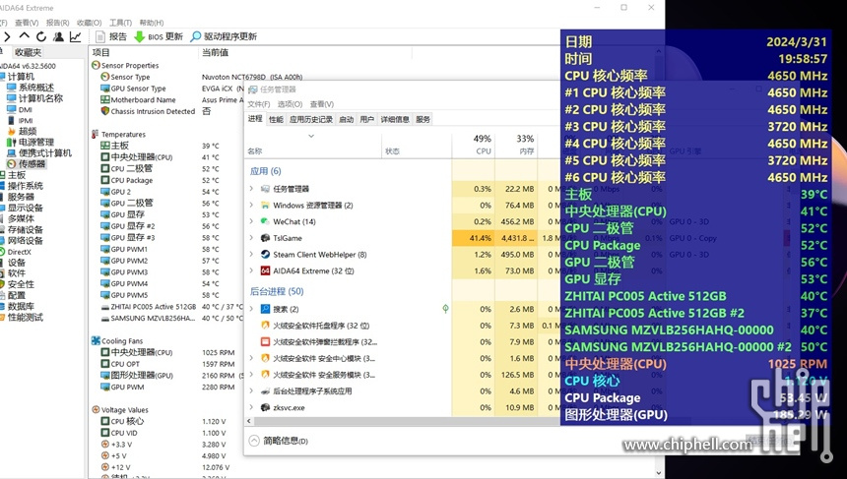The width and height of the screenshot is (847, 479).
Task: Select 性能测试 in the tree
Action: pyautogui.click(x=25, y=317)
